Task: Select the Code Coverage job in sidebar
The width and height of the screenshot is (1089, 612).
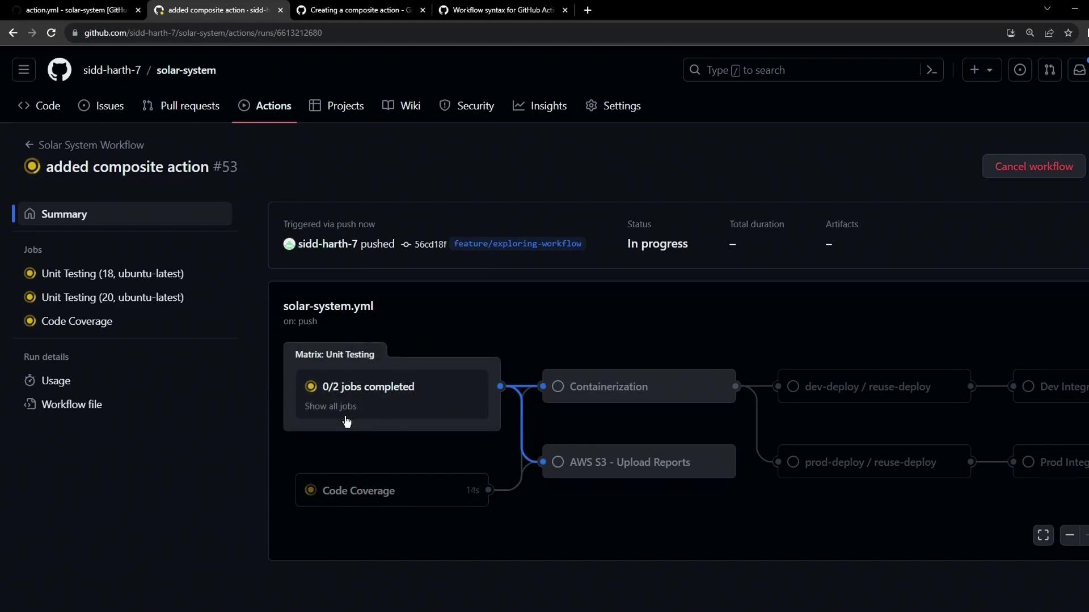Action: (x=77, y=321)
